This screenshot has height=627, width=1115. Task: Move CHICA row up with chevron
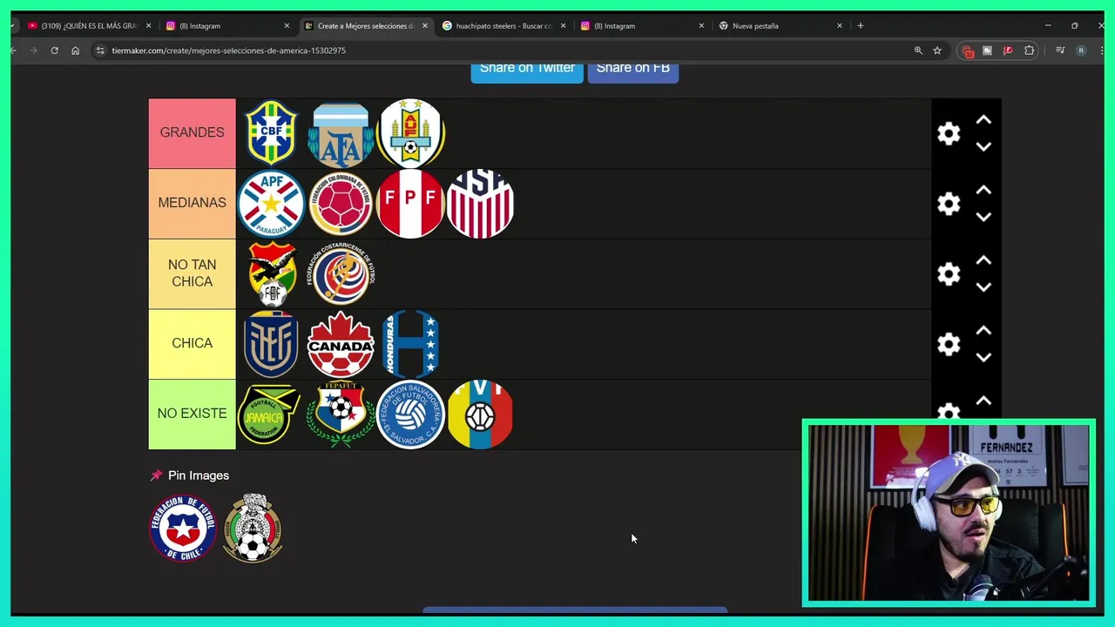click(983, 331)
